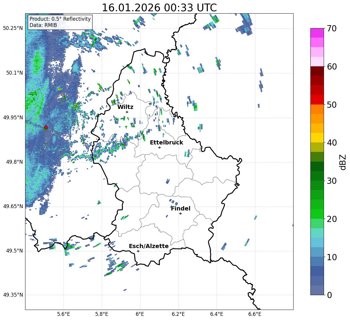Click the Wiltz city label
The width and height of the screenshot is (350, 320).
pos(125,107)
